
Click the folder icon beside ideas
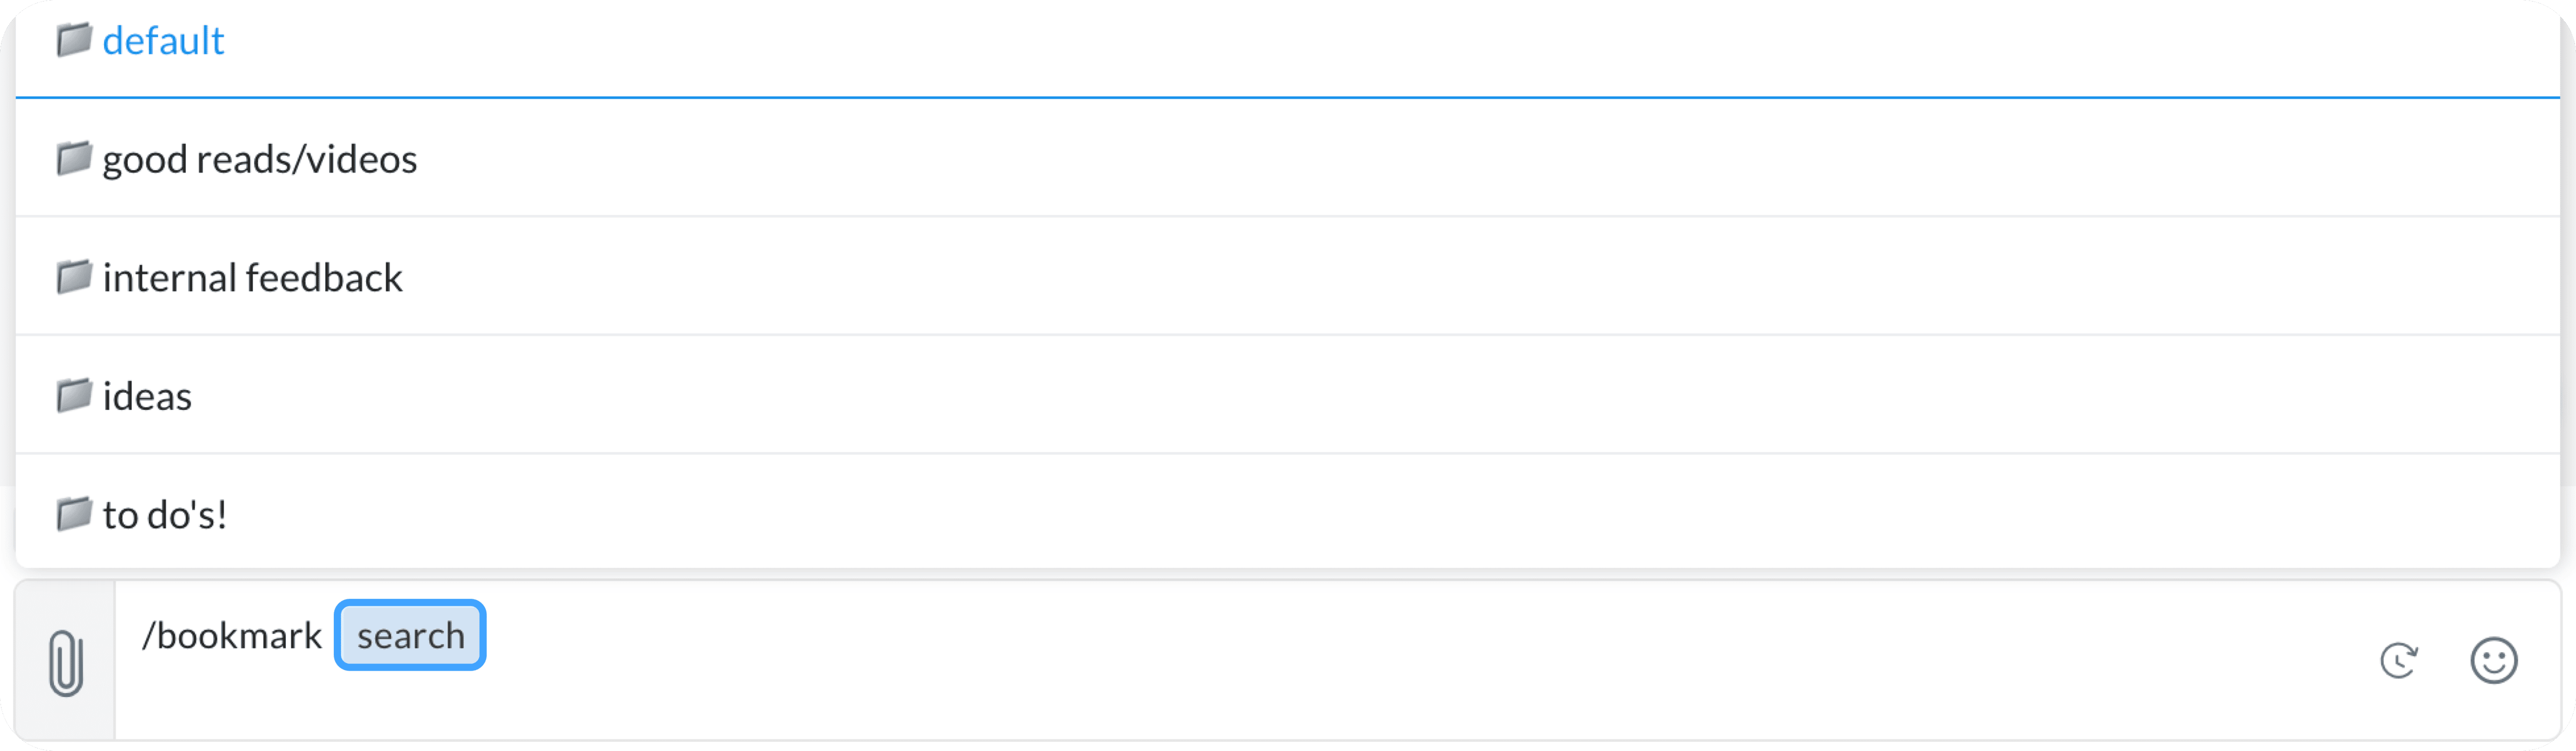pos(73,396)
